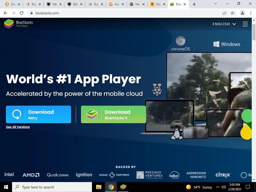Click the BlueStacks logo in the header
Image resolution: width=256 pixels, height=192 pixels.
(x=18, y=24)
